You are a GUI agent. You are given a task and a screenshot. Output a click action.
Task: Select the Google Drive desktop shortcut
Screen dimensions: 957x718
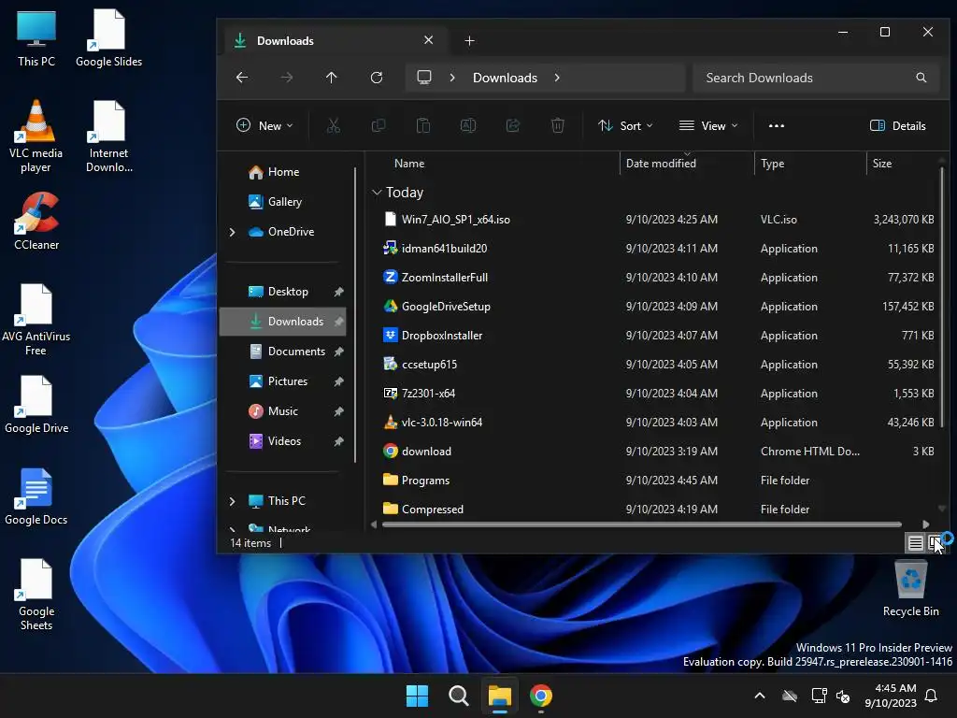coord(36,406)
